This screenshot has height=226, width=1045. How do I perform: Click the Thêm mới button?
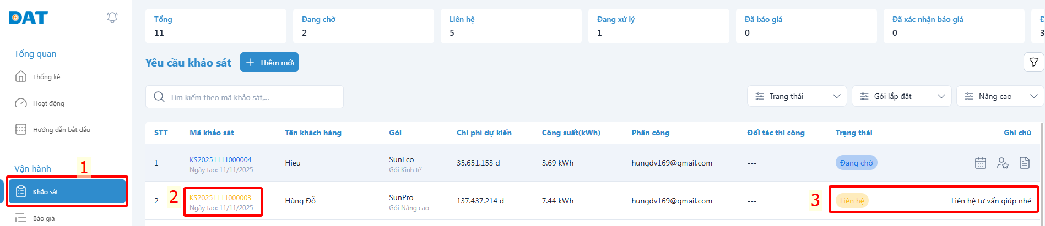[x=269, y=63]
